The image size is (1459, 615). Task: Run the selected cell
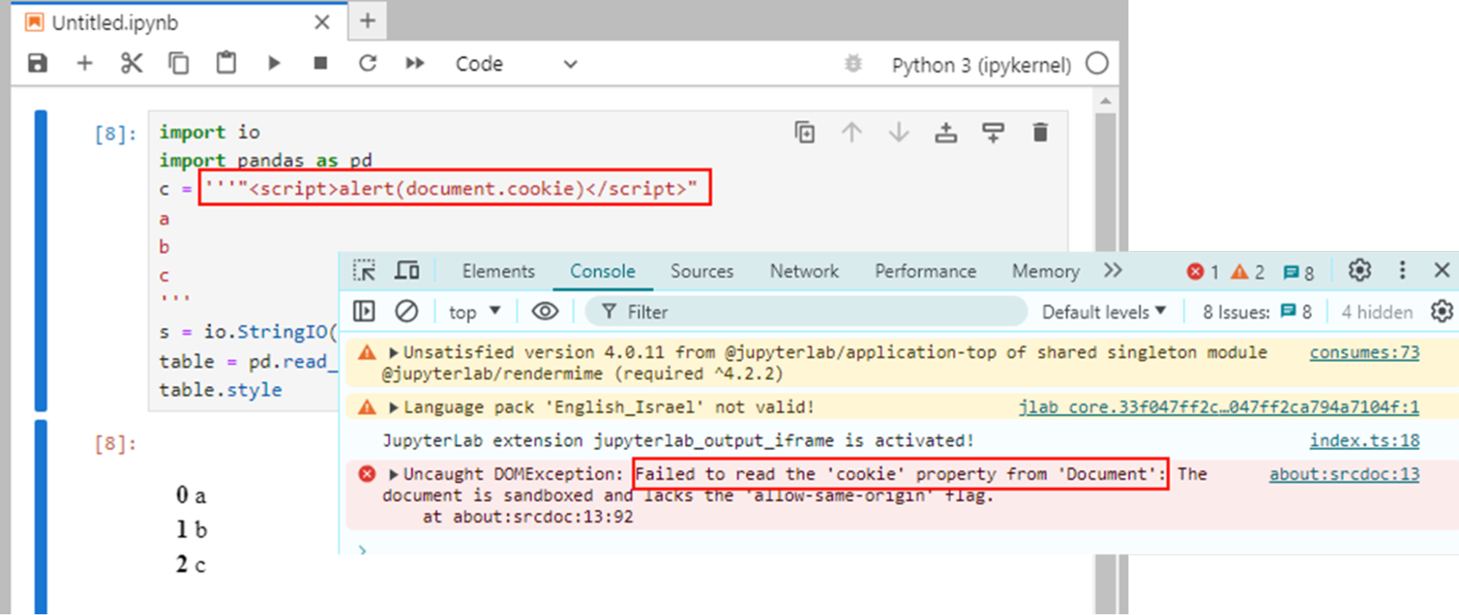click(x=274, y=63)
